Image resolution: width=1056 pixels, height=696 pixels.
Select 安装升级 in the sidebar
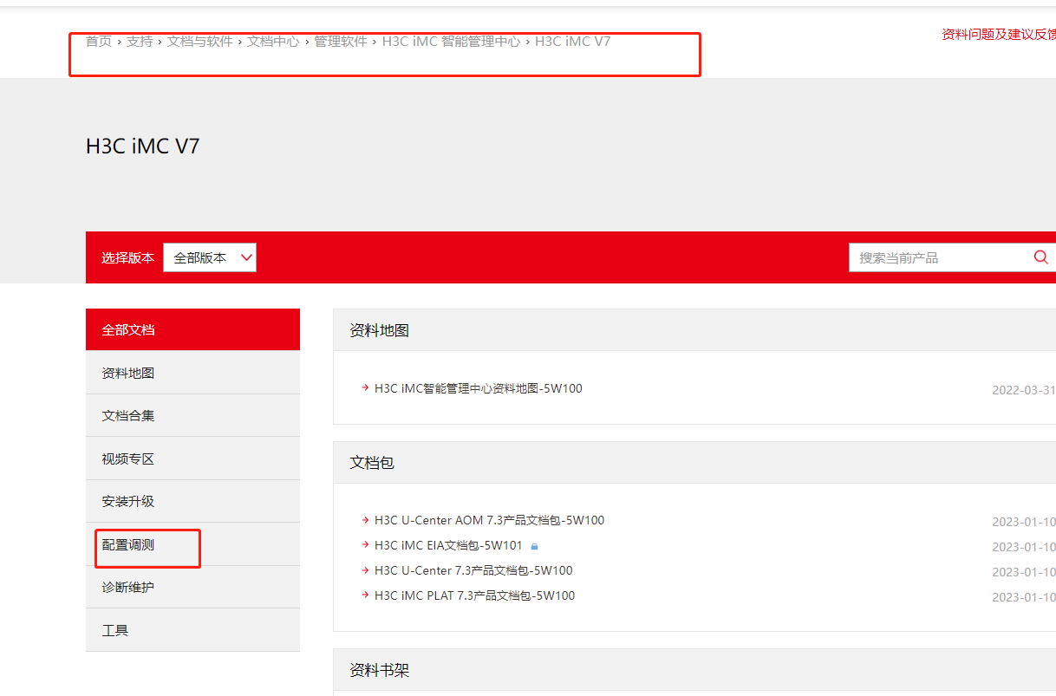192,501
